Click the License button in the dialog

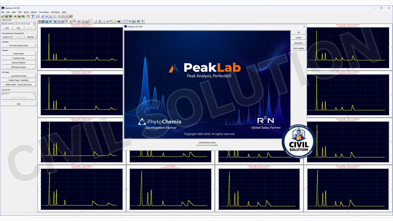(299, 38)
